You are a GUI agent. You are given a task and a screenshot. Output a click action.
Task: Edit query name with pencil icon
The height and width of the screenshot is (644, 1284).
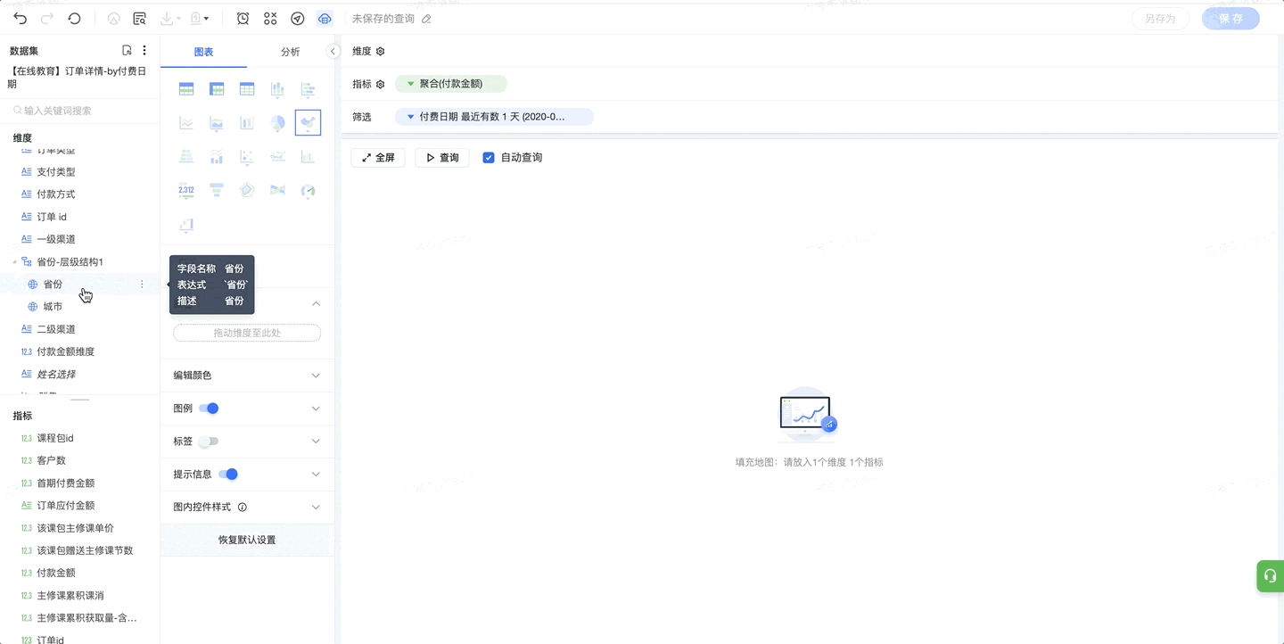426,19
